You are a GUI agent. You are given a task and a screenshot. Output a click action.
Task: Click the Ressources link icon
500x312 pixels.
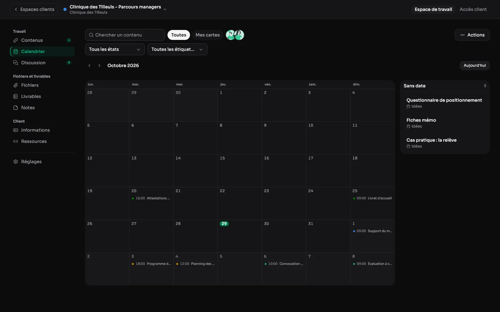click(16, 141)
